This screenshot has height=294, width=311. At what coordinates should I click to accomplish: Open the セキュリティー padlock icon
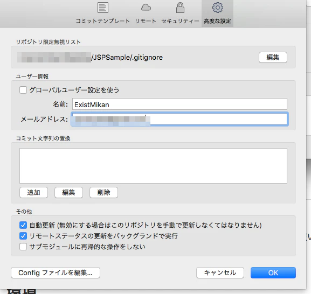tap(180, 8)
